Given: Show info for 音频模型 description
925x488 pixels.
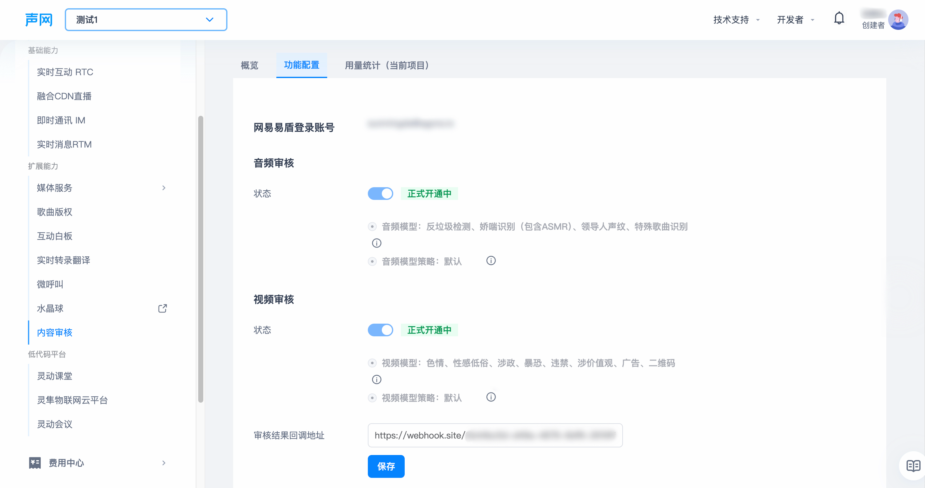Looking at the screenshot, I should click(x=376, y=243).
